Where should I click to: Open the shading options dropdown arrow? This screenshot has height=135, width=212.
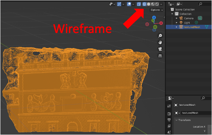coord(161,4)
